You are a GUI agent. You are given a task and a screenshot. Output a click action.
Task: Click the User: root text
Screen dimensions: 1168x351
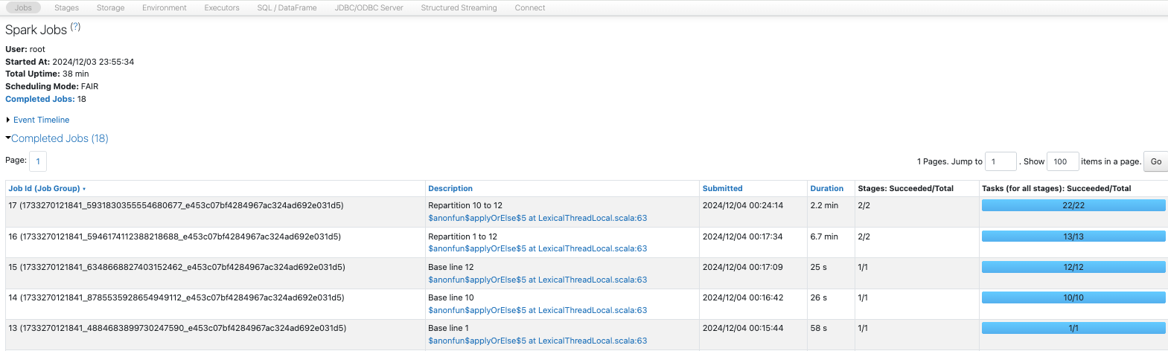tap(25, 49)
